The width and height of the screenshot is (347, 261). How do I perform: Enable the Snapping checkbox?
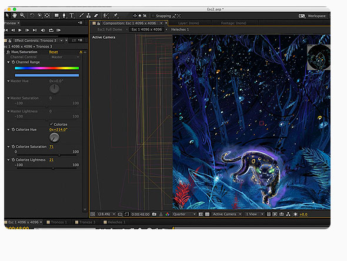pos(153,16)
